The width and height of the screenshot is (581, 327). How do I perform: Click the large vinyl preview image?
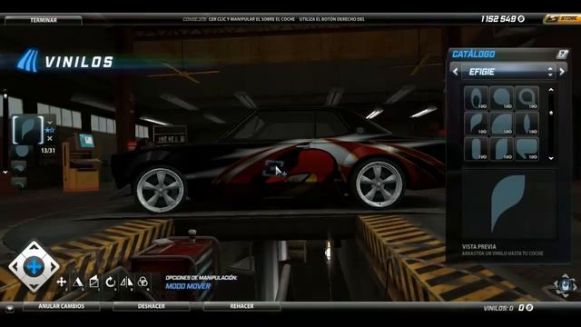coord(508,203)
